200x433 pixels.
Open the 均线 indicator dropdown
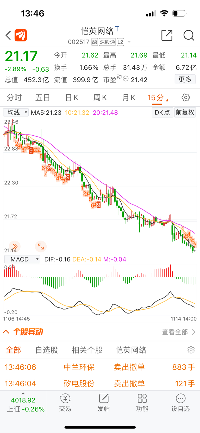16,112
